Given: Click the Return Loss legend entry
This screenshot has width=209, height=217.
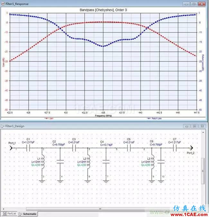Looking at the screenshot, I should pyautogui.click(x=154, y=118).
